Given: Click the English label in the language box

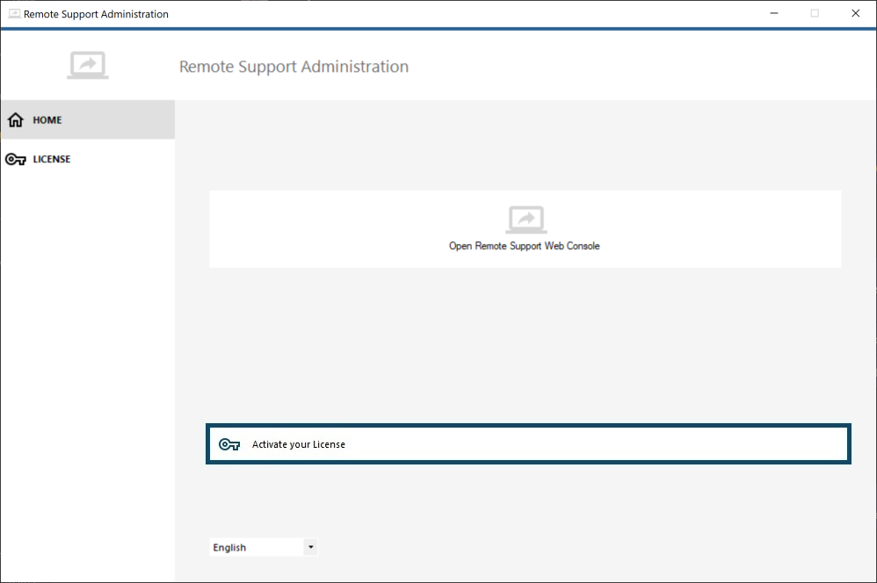Looking at the screenshot, I should click(x=229, y=547).
